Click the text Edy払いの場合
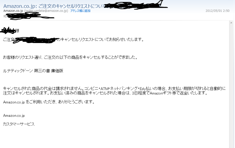This screenshot has height=148, width=235. (x=152, y=89)
